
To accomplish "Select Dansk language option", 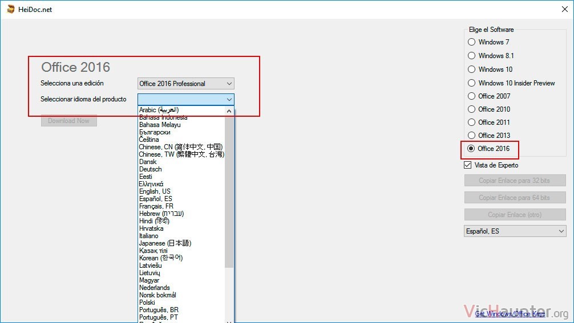I will click(x=181, y=162).
